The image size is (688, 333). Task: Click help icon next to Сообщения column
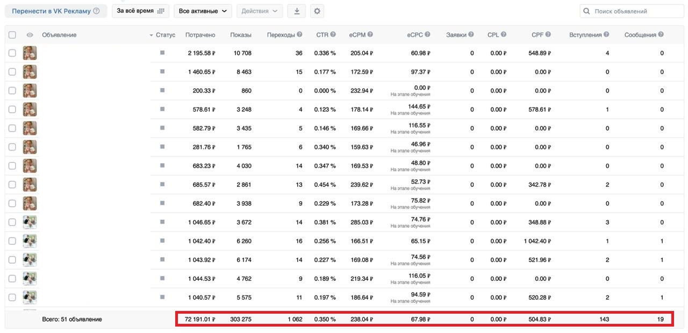click(661, 34)
